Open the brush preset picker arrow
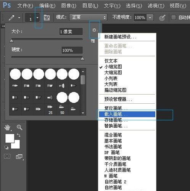190x191 pixels. (x=37, y=18)
